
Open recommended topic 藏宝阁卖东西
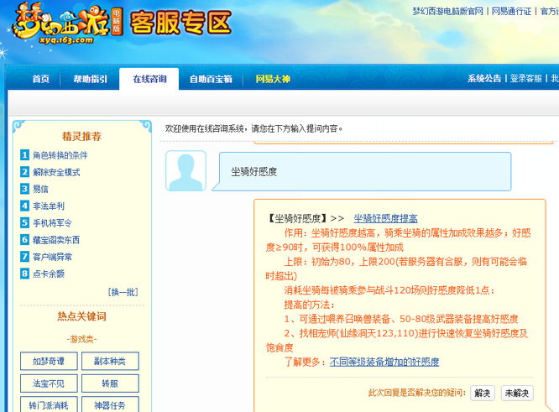pos(56,240)
